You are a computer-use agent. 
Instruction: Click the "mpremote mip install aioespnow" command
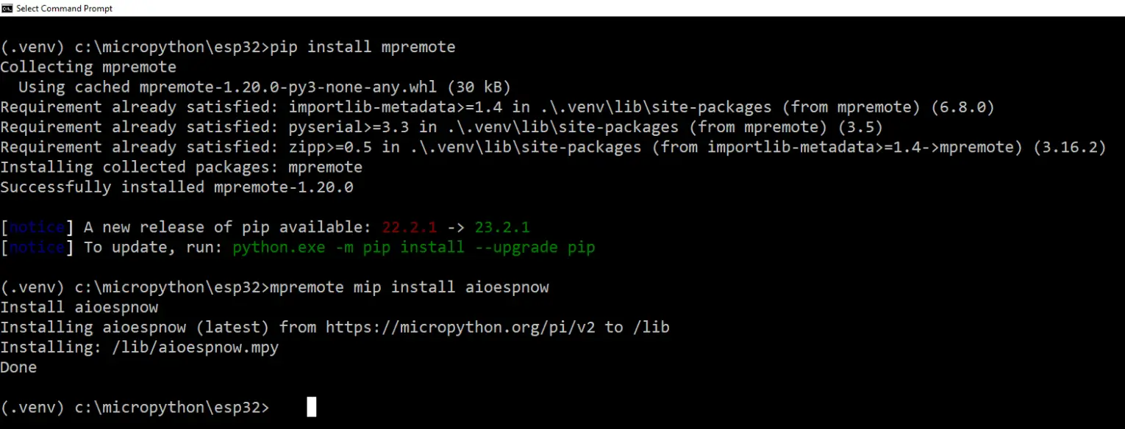410,286
